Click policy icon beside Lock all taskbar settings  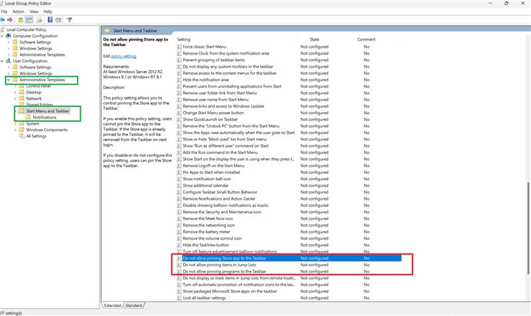tap(179, 298)
